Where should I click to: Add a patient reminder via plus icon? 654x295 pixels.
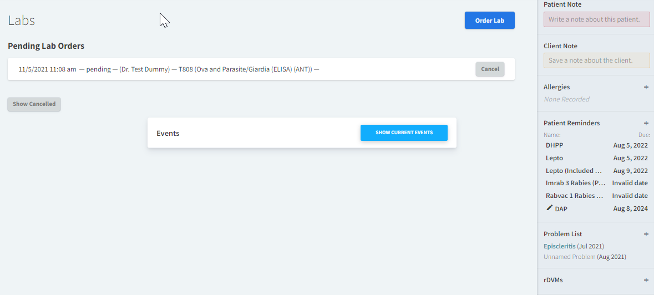click(646, 123)
